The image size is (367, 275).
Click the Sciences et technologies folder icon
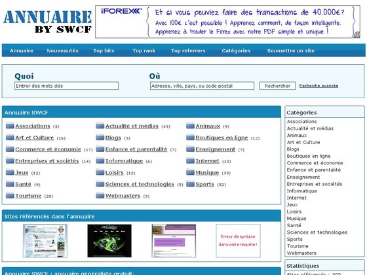(100, 183)
